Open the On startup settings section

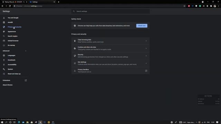(11, 45)
